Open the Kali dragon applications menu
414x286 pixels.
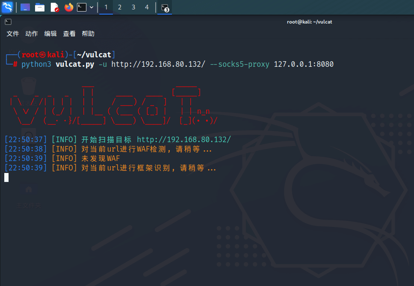coord(7,7)
